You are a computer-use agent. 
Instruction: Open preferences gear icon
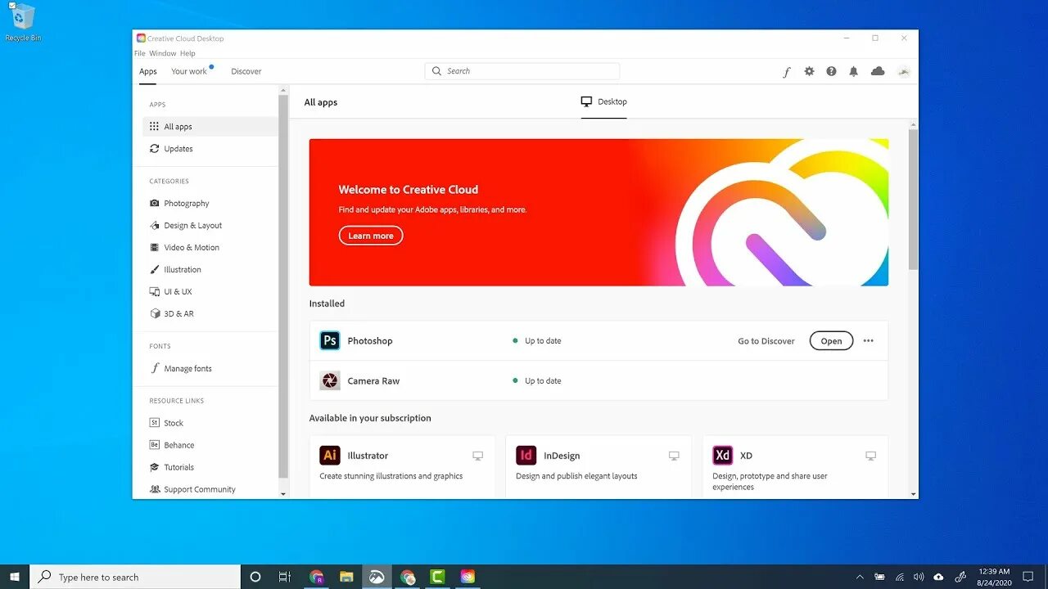click(809, 71)
